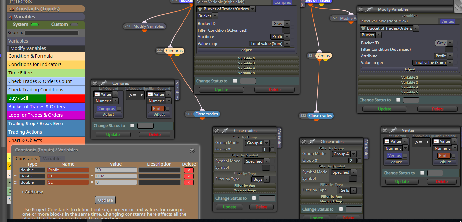Close the Constants (Inputs) / Variables dialog
The image size is (462, 222).
(x=192, y=150)
